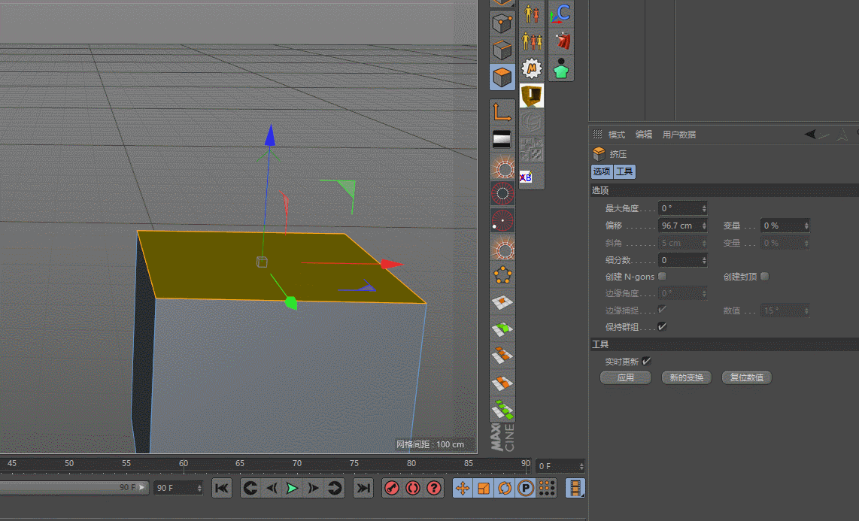This screenshot has height=521, width=859.
Task: Click the 新的变换 button
Action: [x=687, y=377]
